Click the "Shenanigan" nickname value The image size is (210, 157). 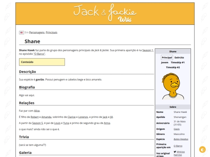(x=180, y=117)
